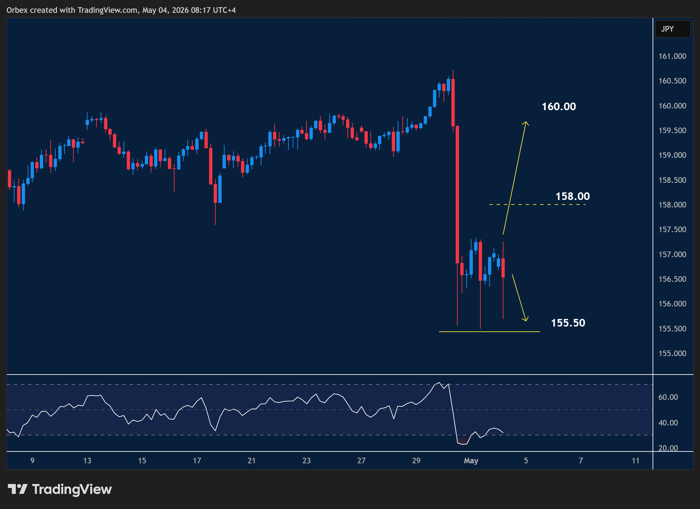Click the RSI 60.00 scale label

click(668, 397)
